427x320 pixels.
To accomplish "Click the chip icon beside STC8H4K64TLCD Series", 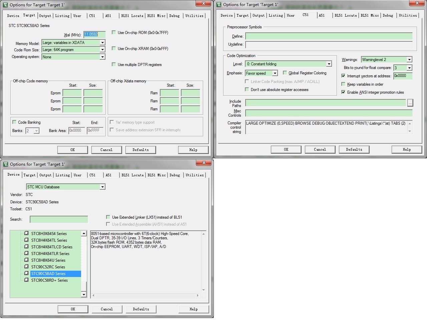I will [26, 247].
